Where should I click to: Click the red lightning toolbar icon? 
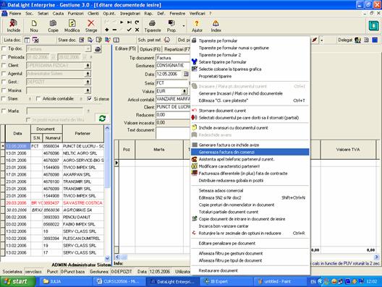[x=315, y=40]
